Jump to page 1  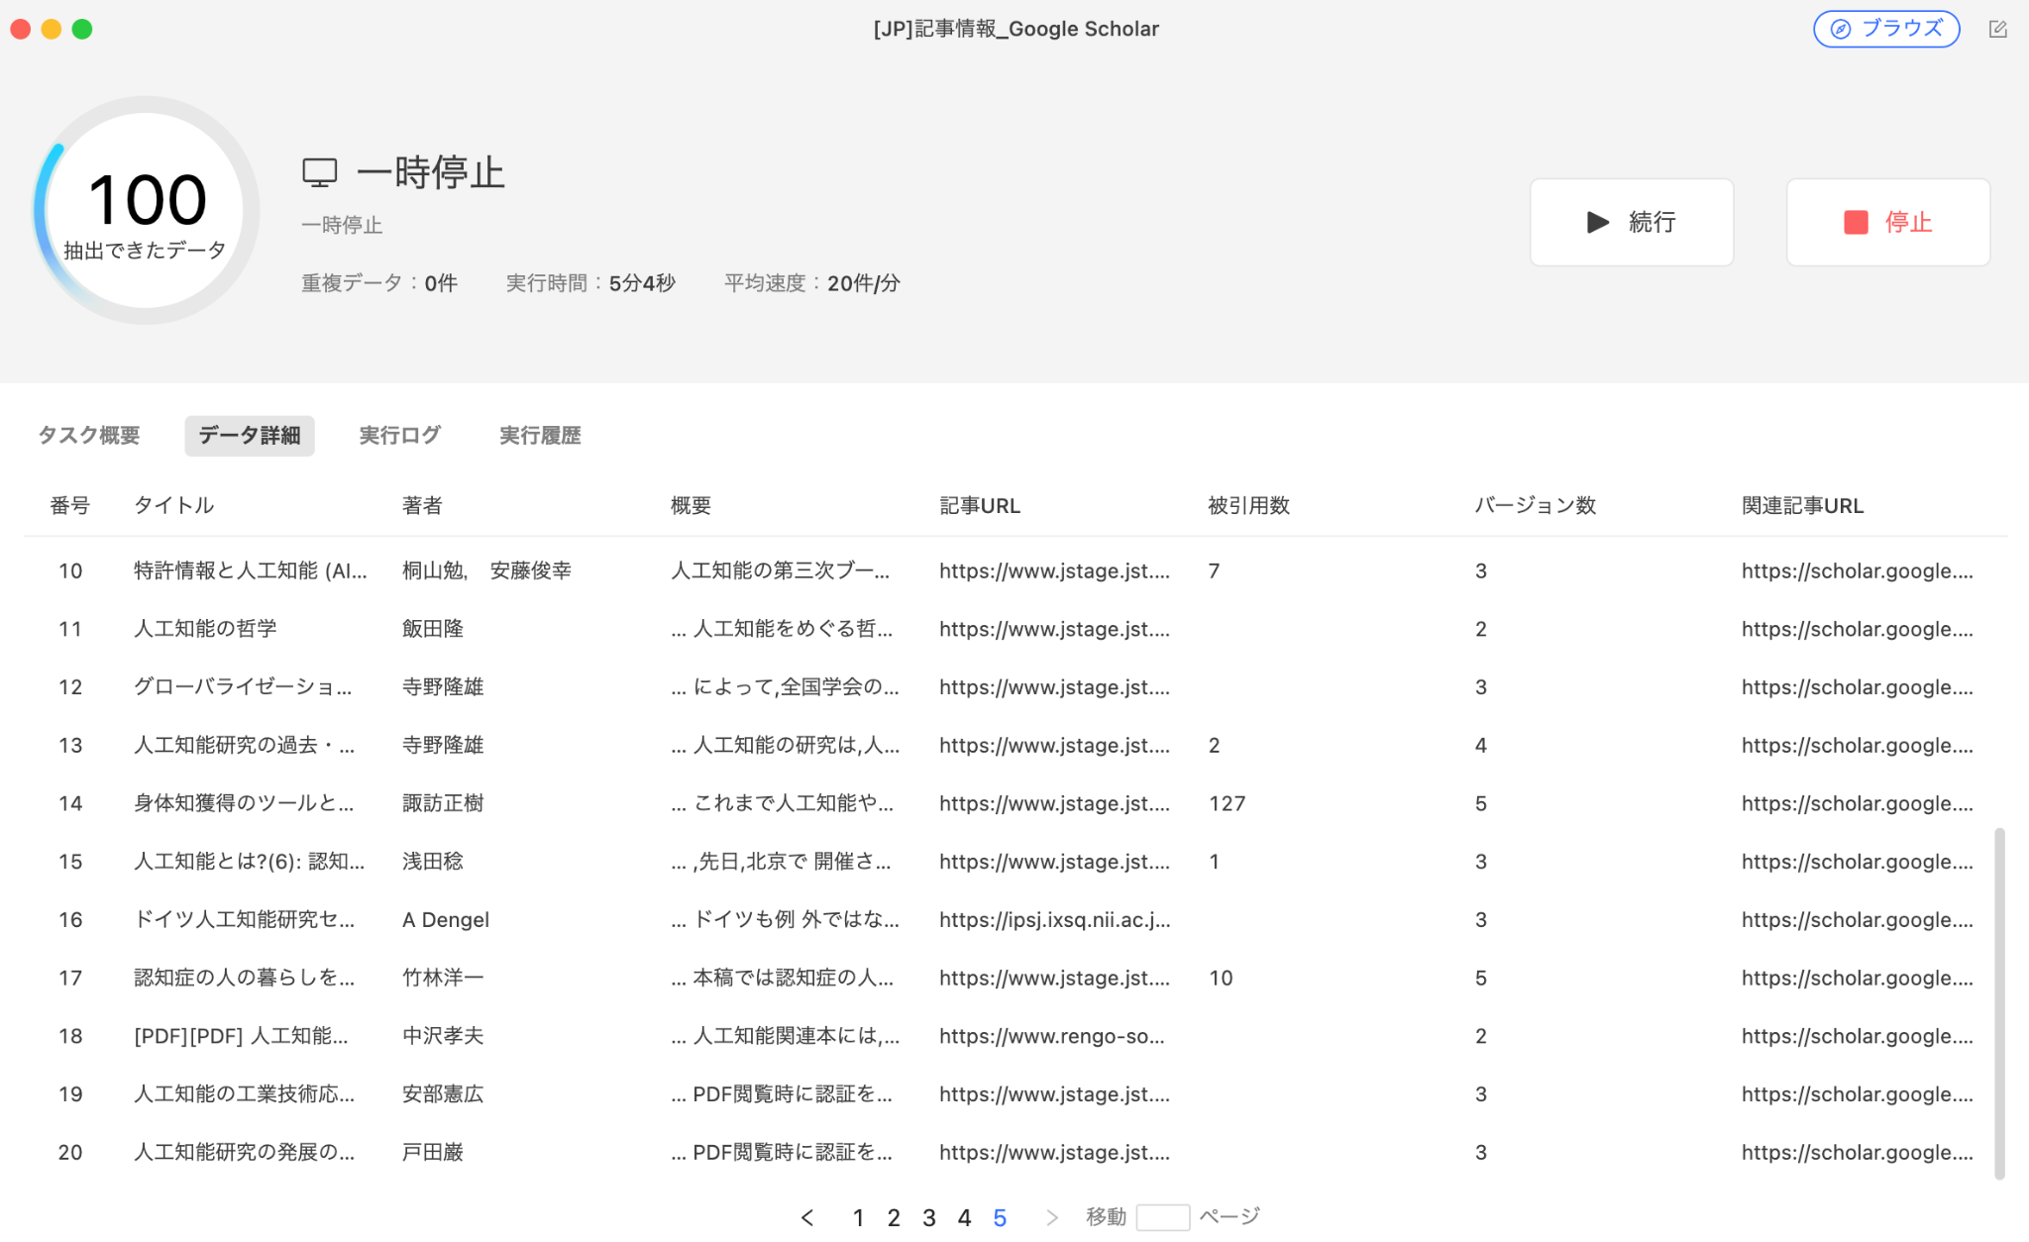tap(858, 1217)
